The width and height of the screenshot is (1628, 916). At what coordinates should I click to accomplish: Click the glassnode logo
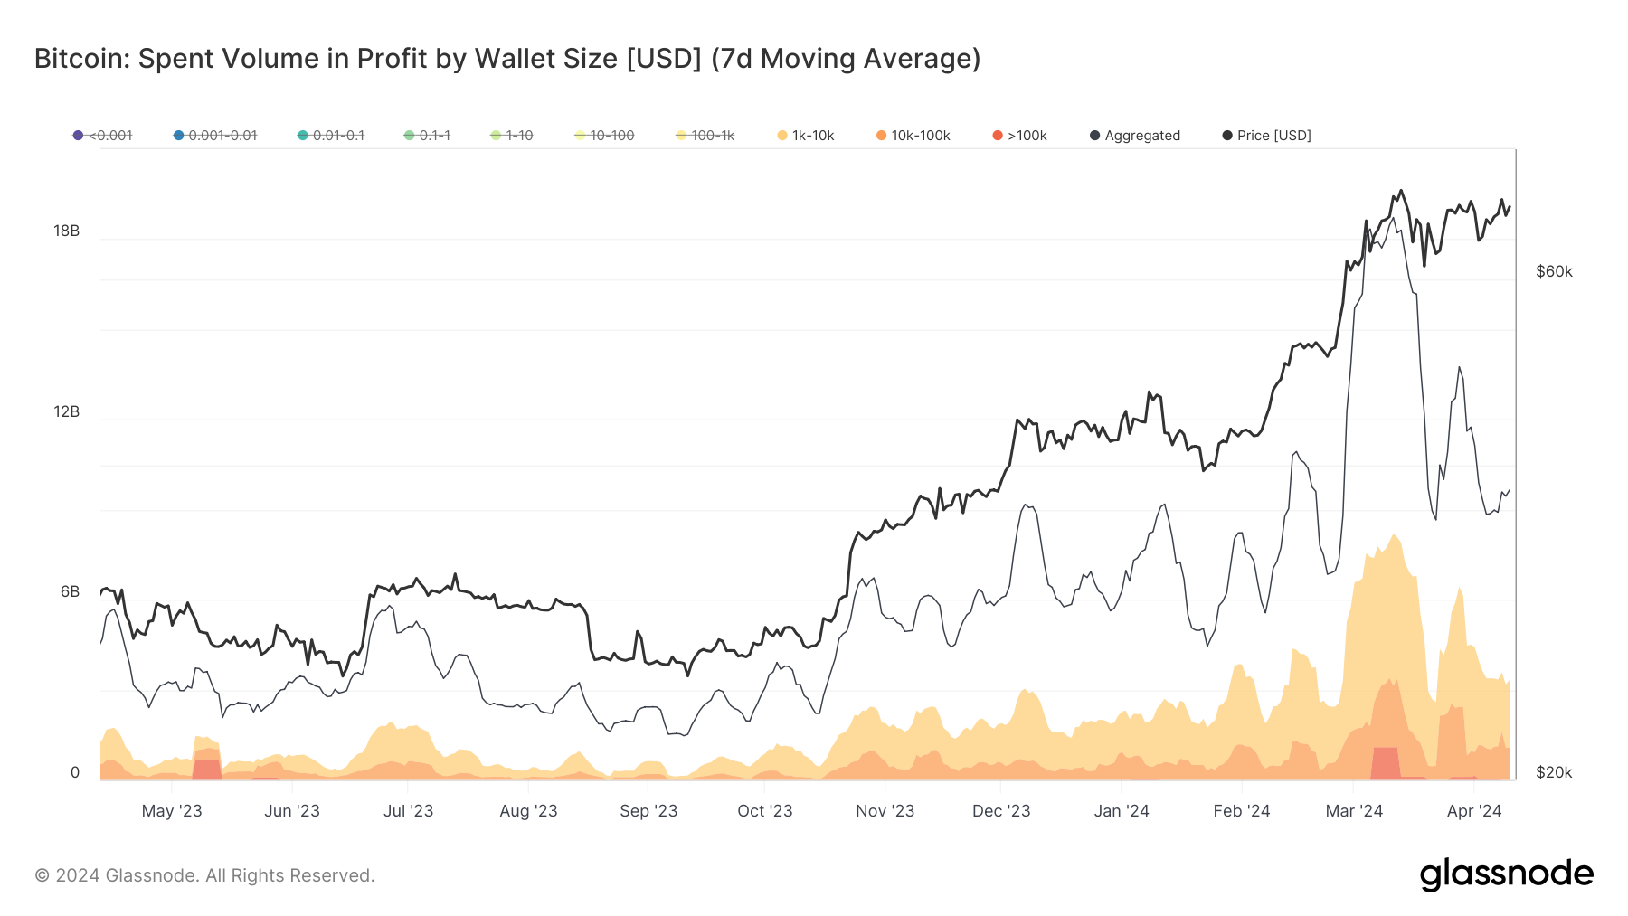coord(1506,874)
